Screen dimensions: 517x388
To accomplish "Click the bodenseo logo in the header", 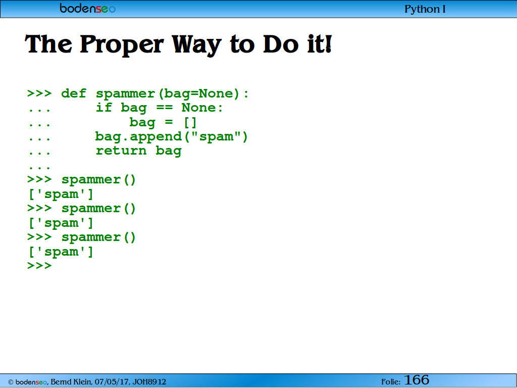I will (88, 8).
